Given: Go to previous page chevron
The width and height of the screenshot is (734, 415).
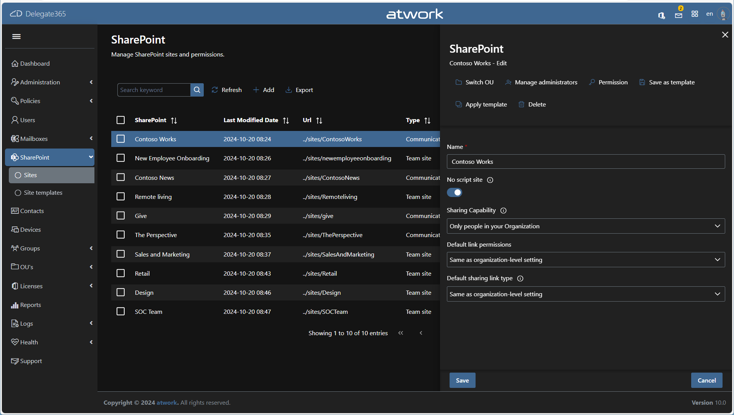Looking at the screenshot, I should (x=421, y=333).
